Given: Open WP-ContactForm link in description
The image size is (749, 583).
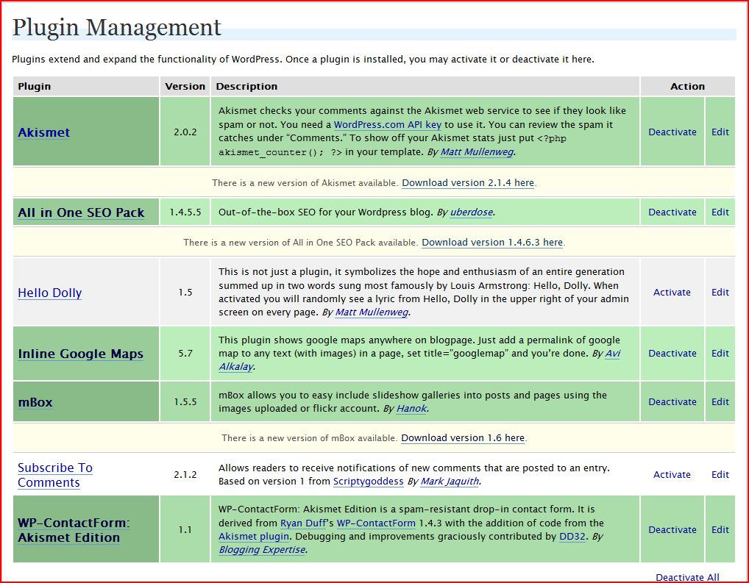Looking at the screenshot, I should tap(376, 523).
